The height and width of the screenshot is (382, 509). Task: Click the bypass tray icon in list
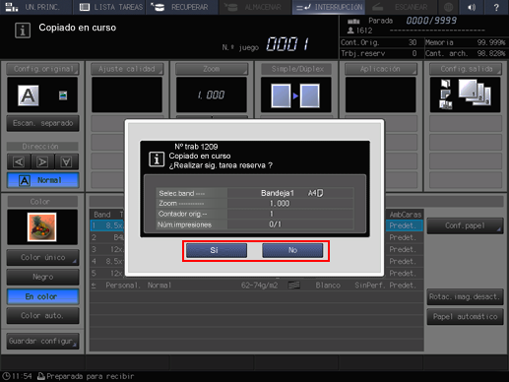click(94, 286)
